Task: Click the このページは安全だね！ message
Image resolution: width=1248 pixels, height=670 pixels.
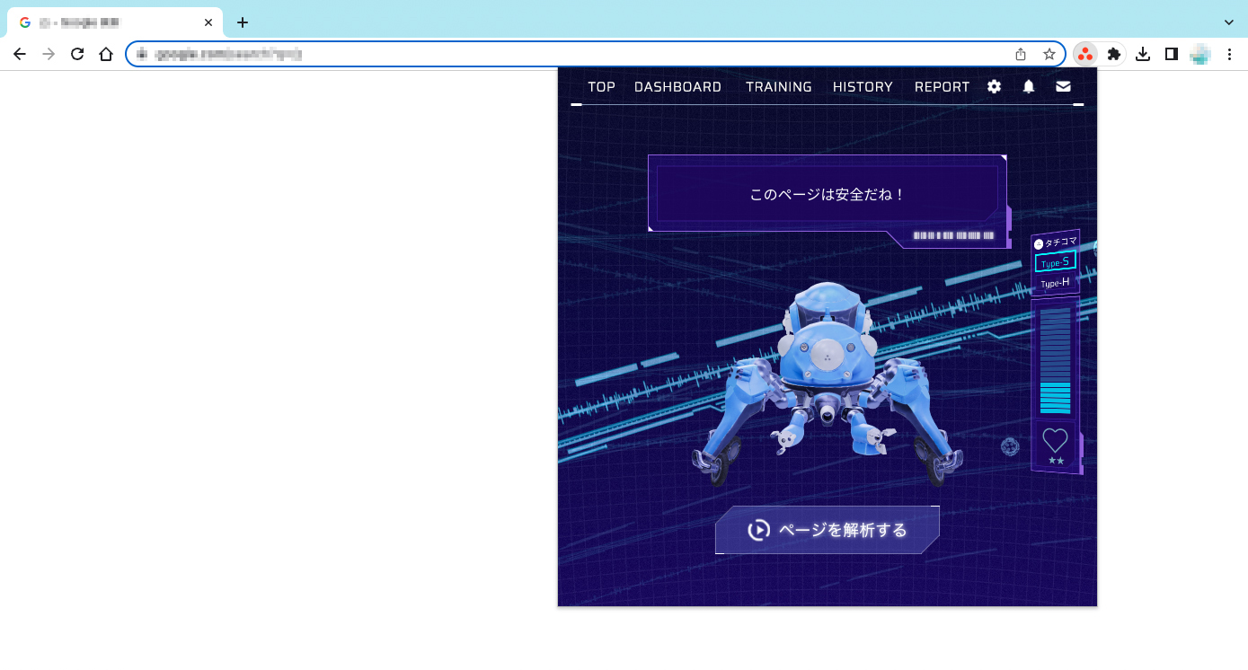Action: [828, 194]
